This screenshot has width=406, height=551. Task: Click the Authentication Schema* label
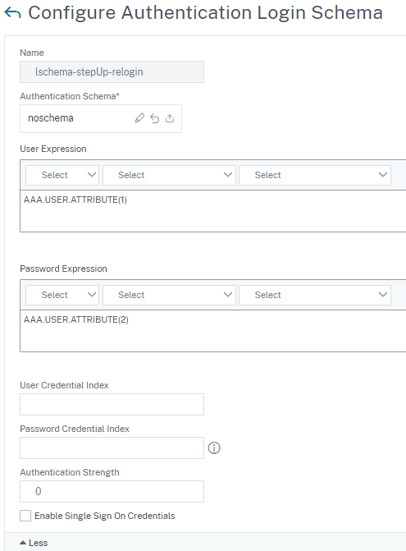click(x=70, y=96)
